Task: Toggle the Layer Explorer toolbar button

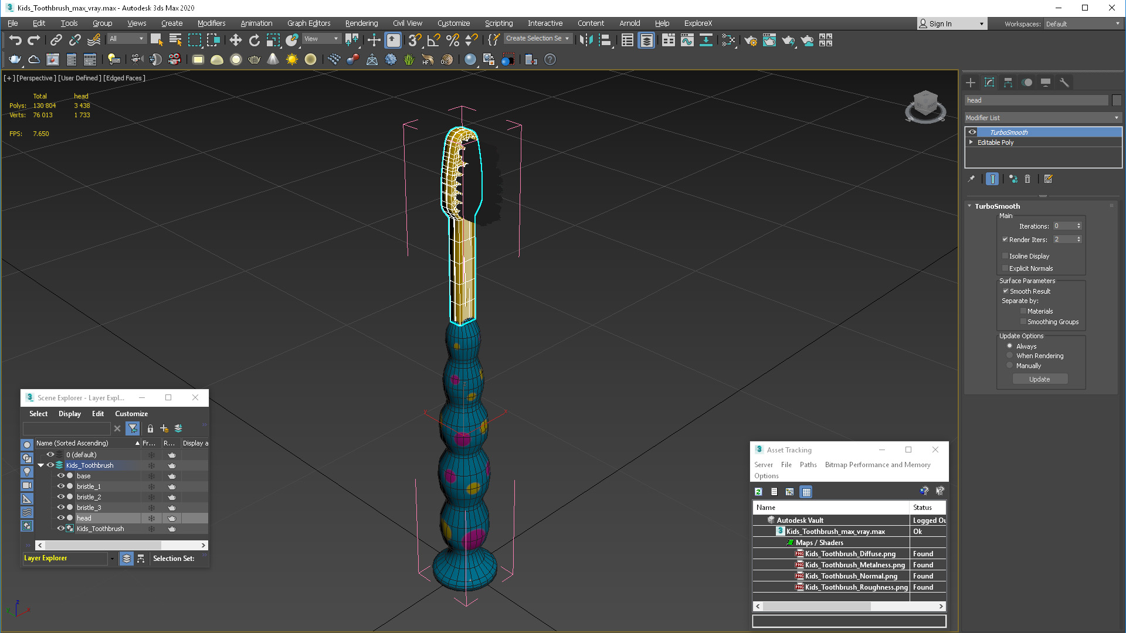Action: (x=646, y=40)
